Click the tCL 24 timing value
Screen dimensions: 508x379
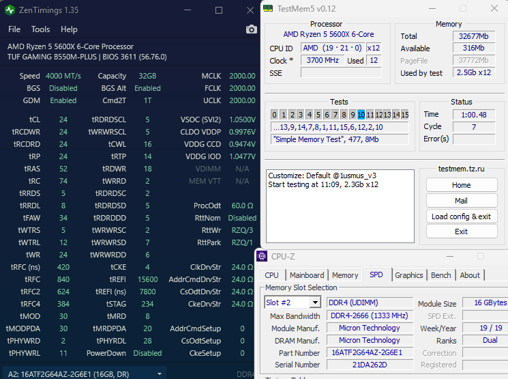click(x=63, y=120)
